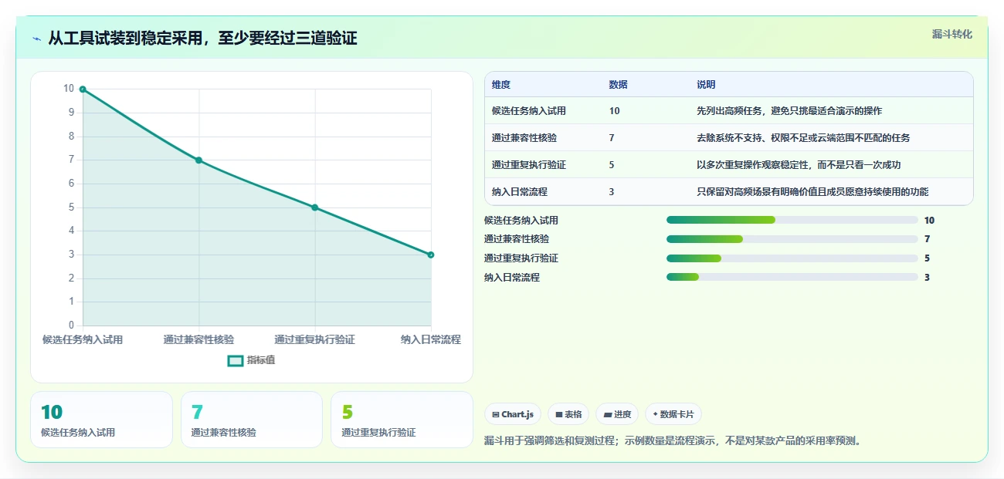The height and width of the screenshot is (479, 1004).
Task: Click the 候选任务纳入试用 progress bar
Action: (792, 220)
